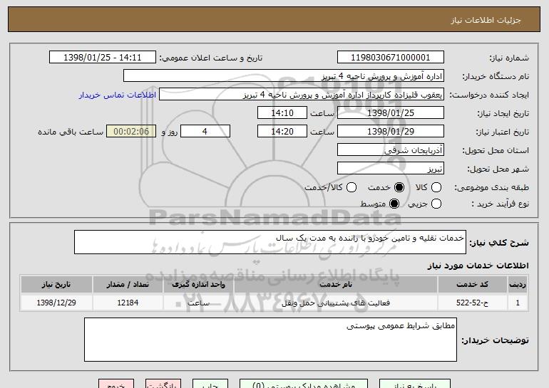The image size is (549, 388).
Task: Click the کد خدمت column header
Action: 472,285
